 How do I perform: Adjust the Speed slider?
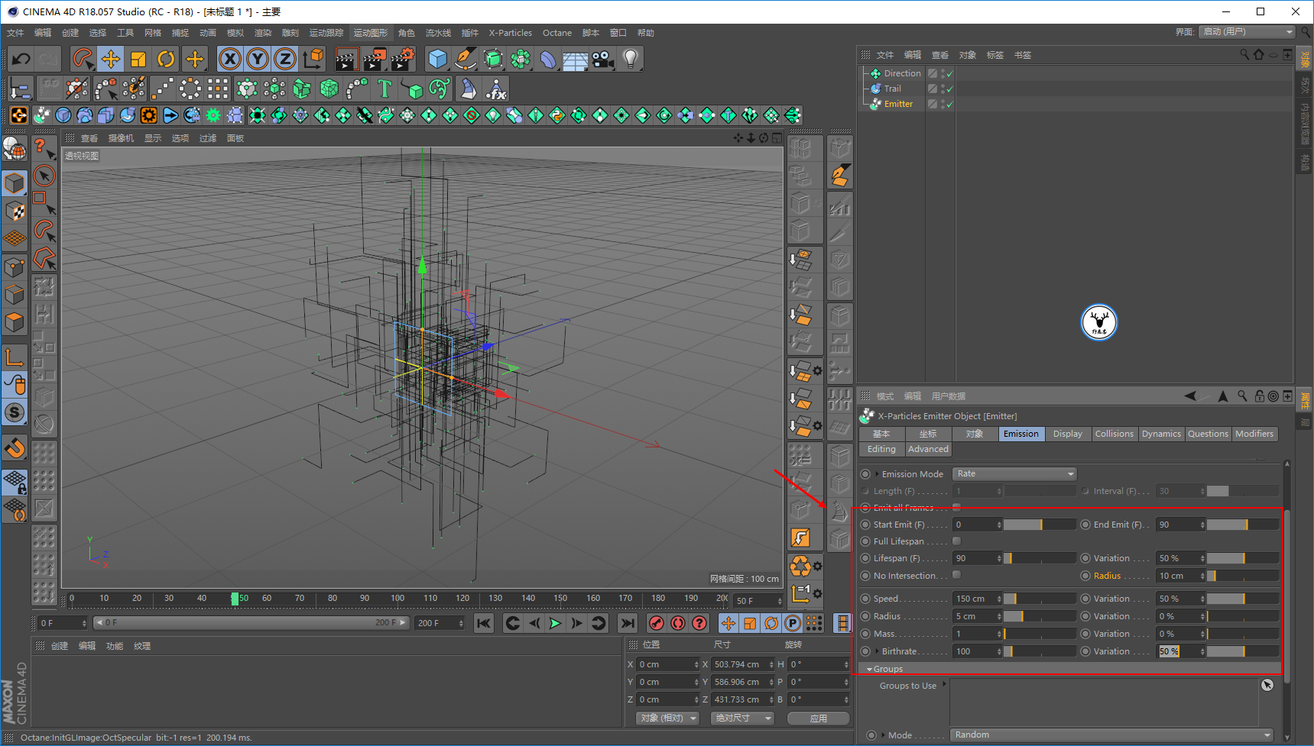(1040, 599)
